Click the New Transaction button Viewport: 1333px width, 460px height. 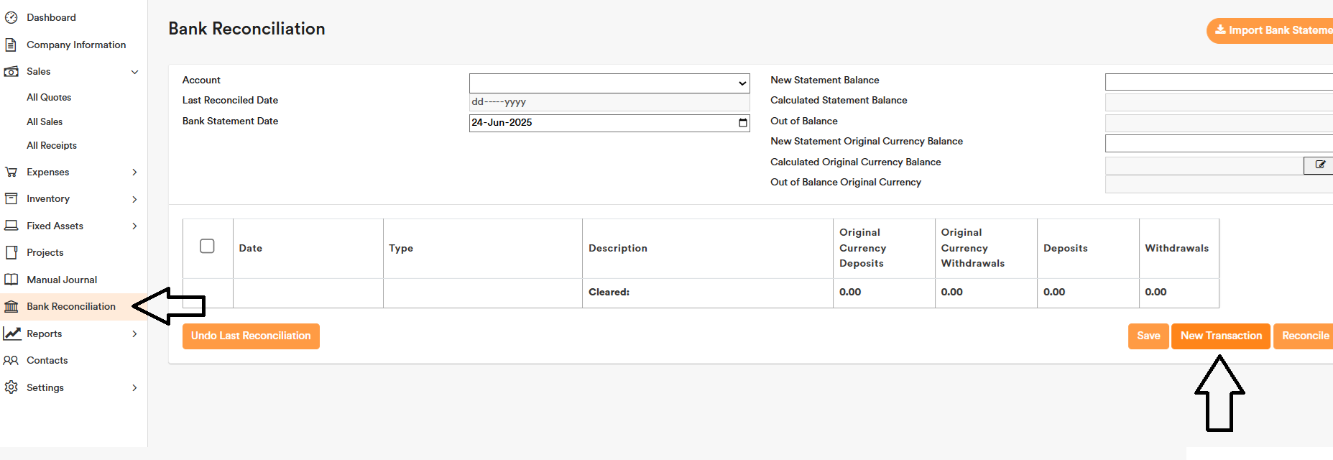click(1220, 336)
